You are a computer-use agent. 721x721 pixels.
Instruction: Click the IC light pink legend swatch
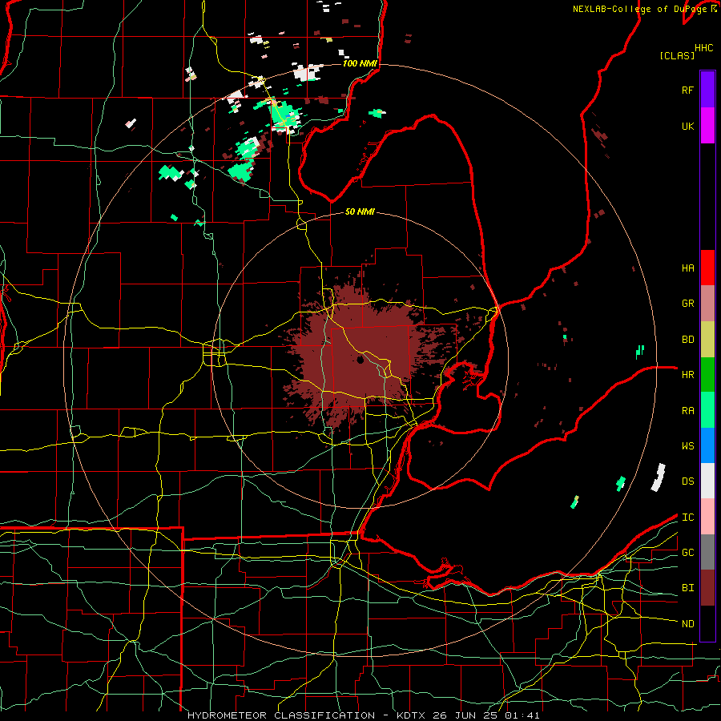[x=707, y=517]
